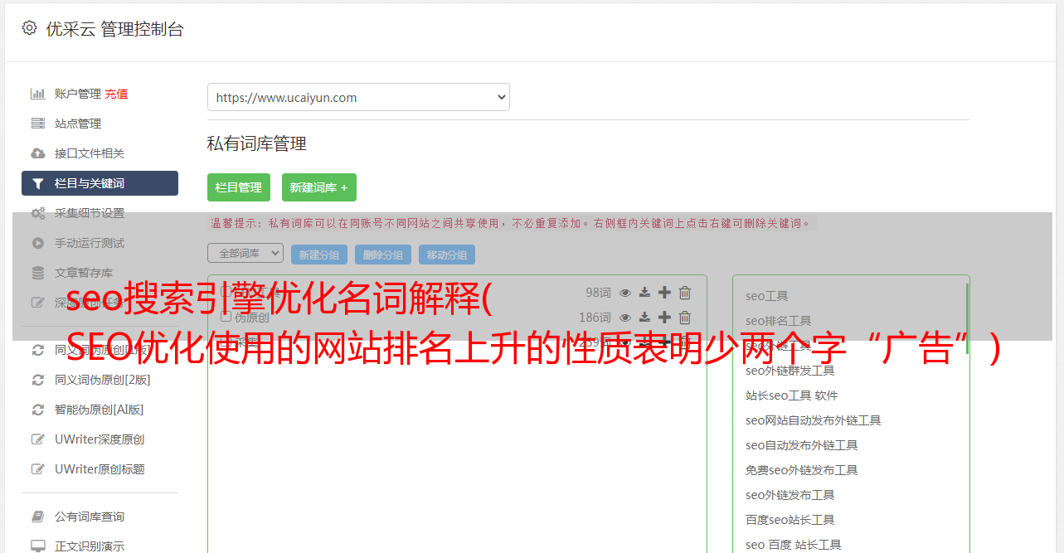Select keyword seo排名工具 in the list
This screenshot has width=1064, height=553.
[x=778, y=321]
